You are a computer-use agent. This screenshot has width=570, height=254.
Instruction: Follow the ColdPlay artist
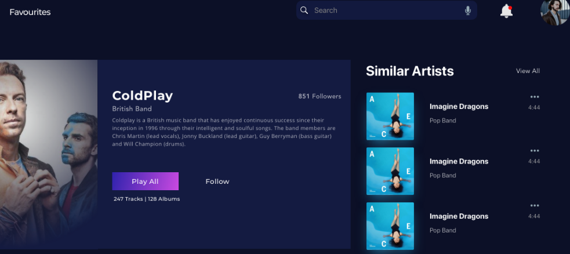pyautogui.click(x=217, y=182)
